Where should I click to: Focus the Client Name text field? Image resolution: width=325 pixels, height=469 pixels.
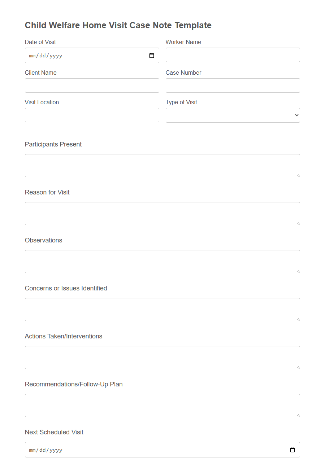[92, 85]
